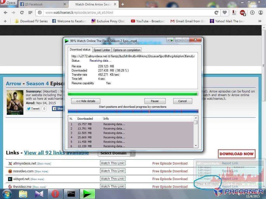Image resolution: width=266 pixels, height=199 pixels.
Task: Add page to bookmarks heart icon
Action: [x=225, y=12]
